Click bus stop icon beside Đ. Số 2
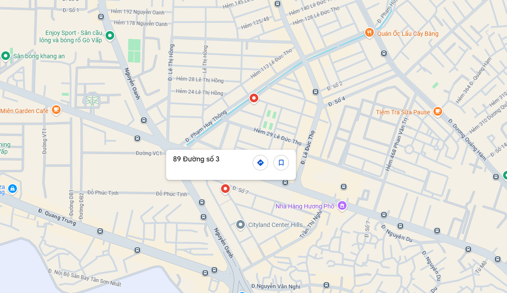The image size is (507, 293). click(316, 92)
